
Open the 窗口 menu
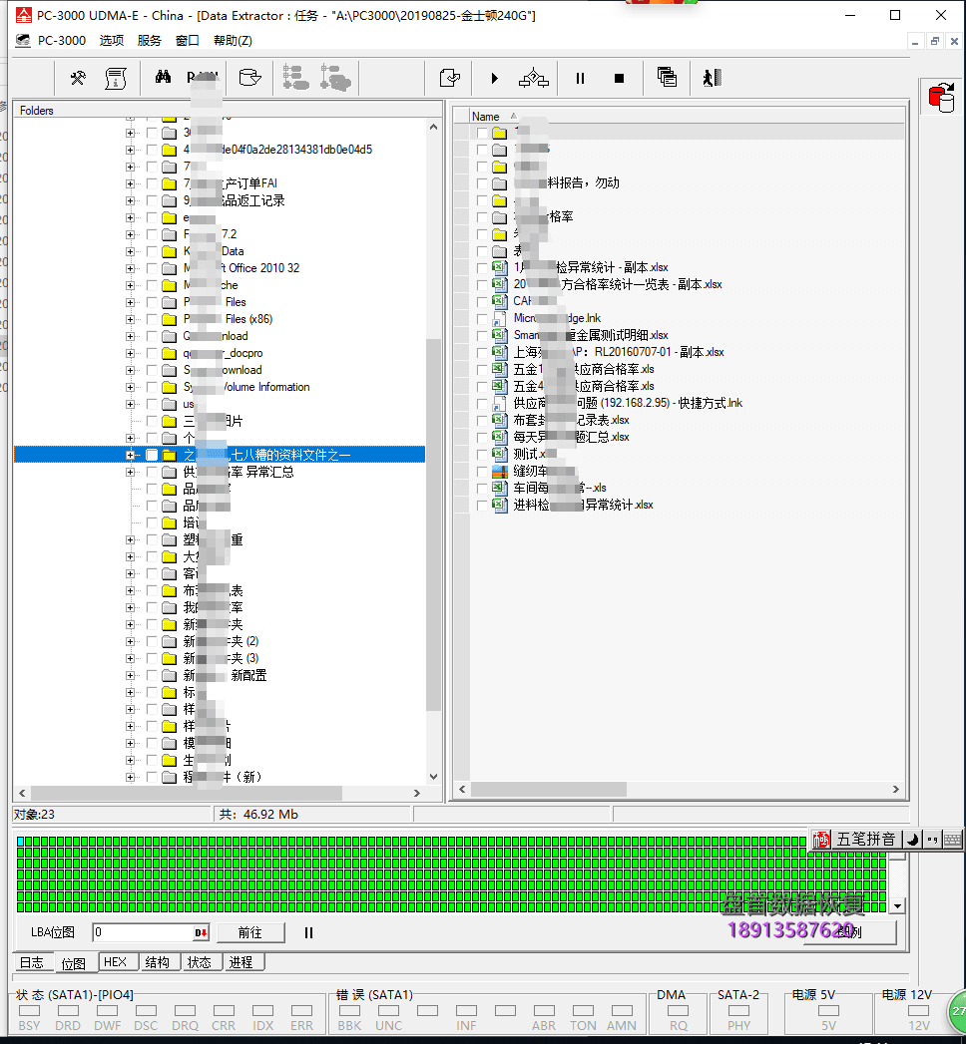click(x=188, y=41)
